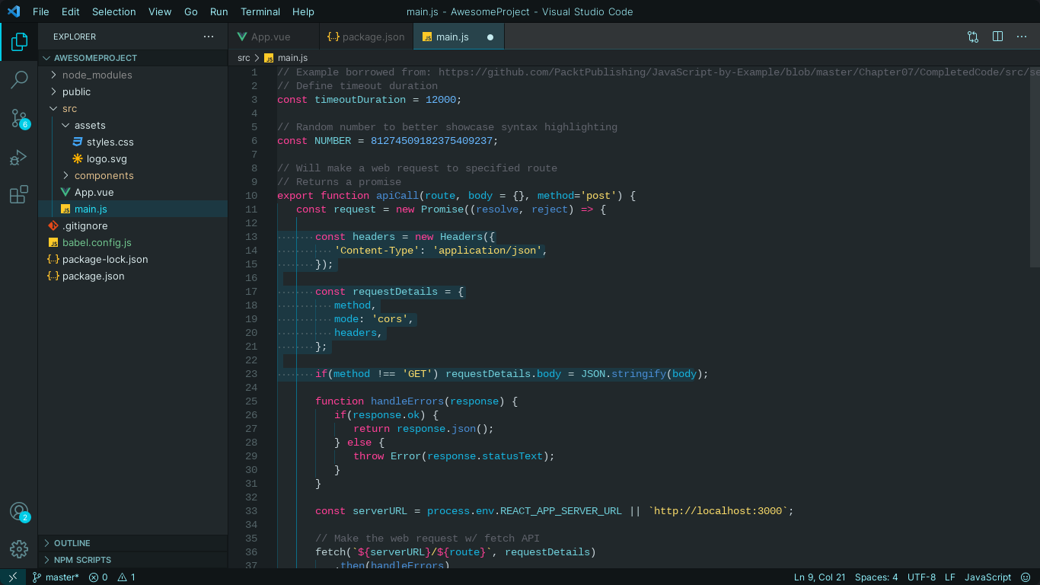
Task: Open Source Control view with 6 changes
Action: click(x=19, y=118)
